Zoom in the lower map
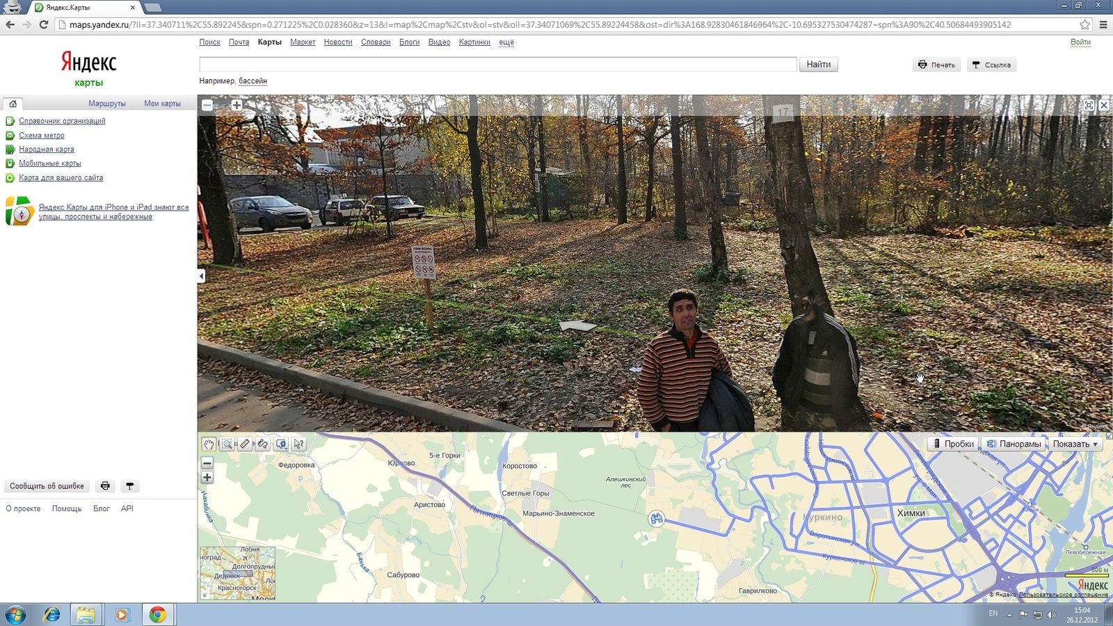This screenshot has width=1113, height=626. coord(207,477)
